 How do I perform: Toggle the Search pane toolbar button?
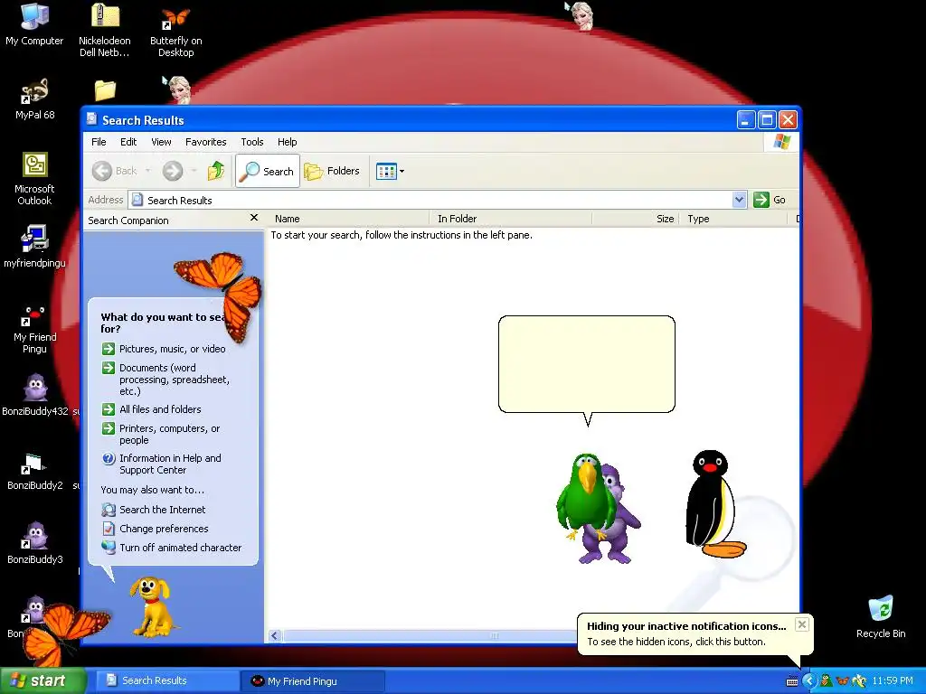(268, 171)
